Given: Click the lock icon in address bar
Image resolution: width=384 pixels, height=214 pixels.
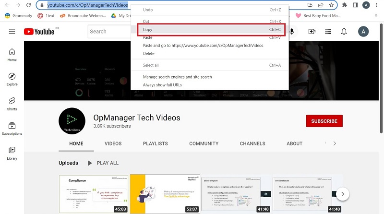Looking at the screenshot, I should 42,5.
